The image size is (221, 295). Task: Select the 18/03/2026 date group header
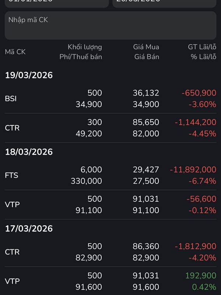[29, 152]
